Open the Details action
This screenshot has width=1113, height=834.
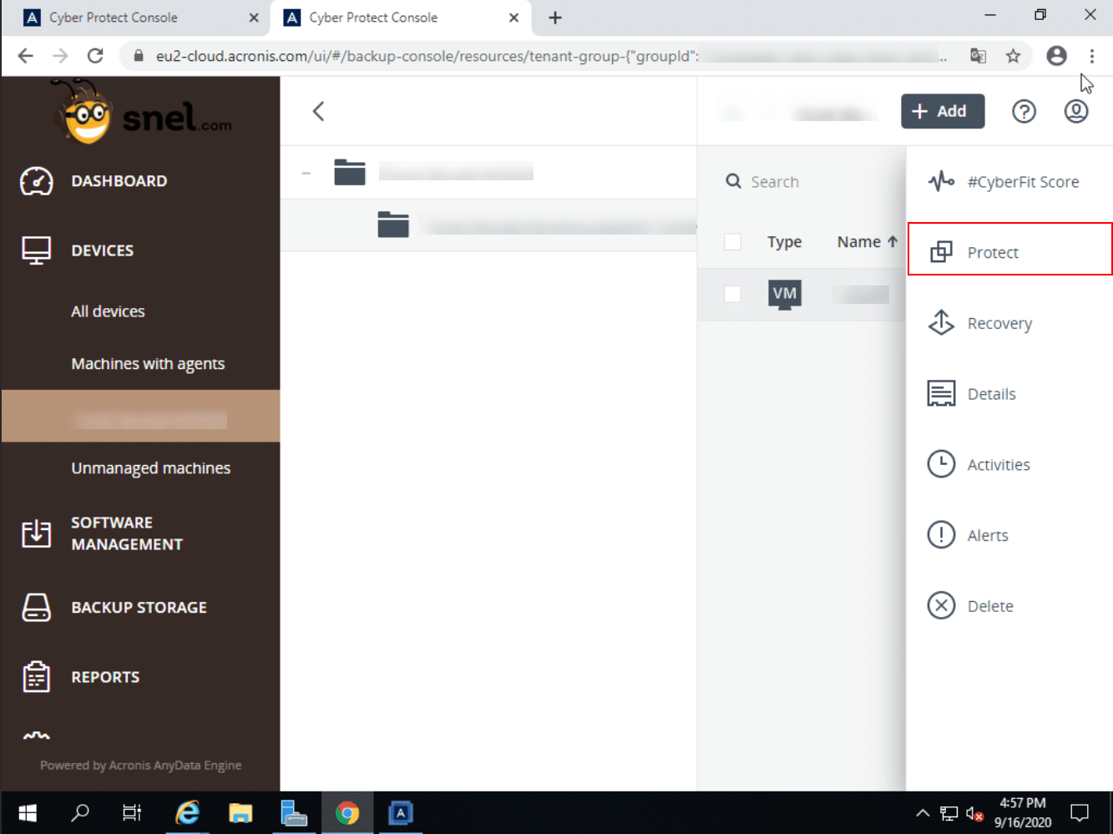click(991, 394)
